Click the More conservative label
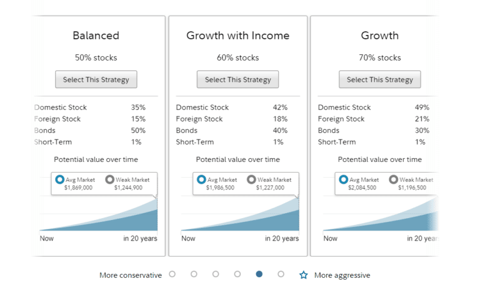This screenshot has height=286, width=480. pos(131,275)
